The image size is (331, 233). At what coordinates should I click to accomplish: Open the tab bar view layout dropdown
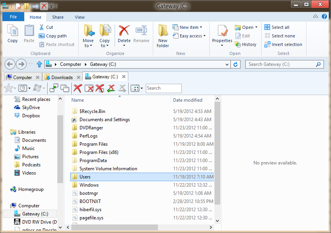click(x=142, y=88)
